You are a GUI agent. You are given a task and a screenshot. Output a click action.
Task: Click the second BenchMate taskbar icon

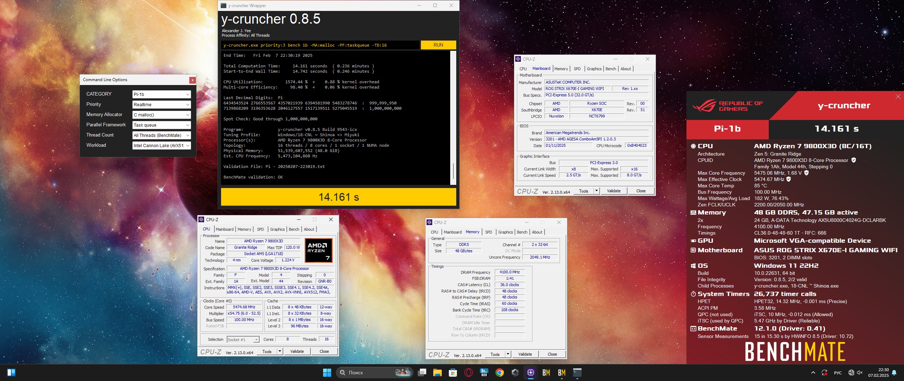[562, 373]
